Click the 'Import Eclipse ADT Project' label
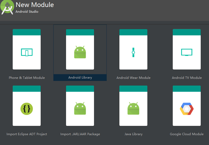 tap(27, 134)
